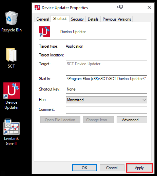
Task: Click the Application target type value
Action: point(75,46)
